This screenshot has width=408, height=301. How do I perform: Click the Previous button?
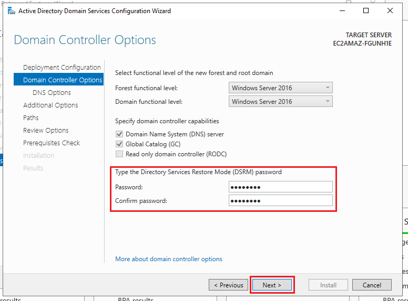[x=229, y=285]
